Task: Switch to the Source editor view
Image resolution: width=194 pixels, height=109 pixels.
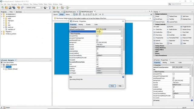Action: 55,15
